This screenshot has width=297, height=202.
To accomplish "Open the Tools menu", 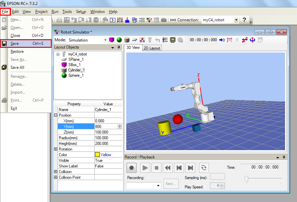I will pyautogui.click(x=67, y=11).
